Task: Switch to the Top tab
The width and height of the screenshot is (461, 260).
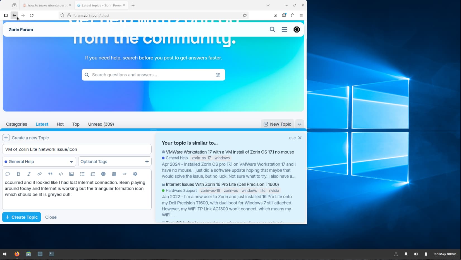Action: (76, 124)
